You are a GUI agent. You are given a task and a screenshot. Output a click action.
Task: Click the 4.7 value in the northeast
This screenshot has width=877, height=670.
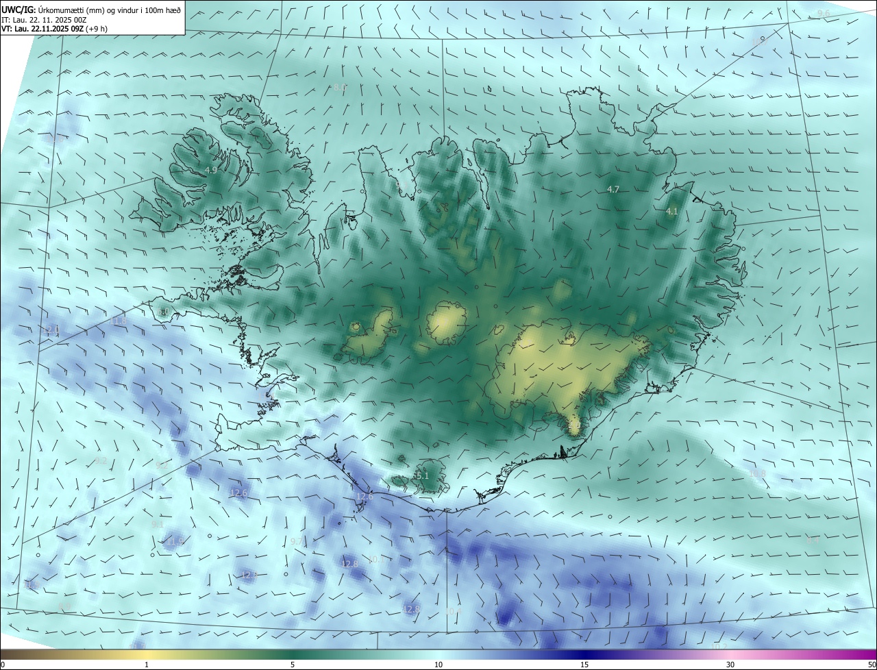[x=613, y=189]
